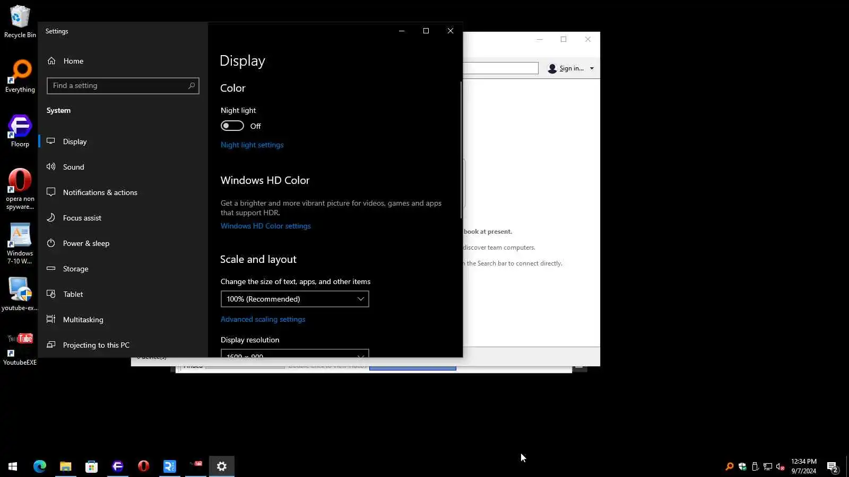The image size is (849, 477).
Task: Click the Find a setting search box
Action: (123, 85)
